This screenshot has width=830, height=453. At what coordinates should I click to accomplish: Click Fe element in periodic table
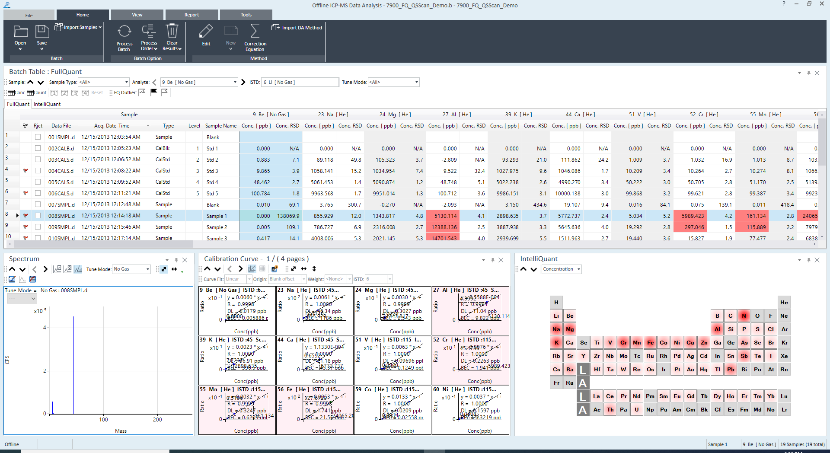pos(650,343)
